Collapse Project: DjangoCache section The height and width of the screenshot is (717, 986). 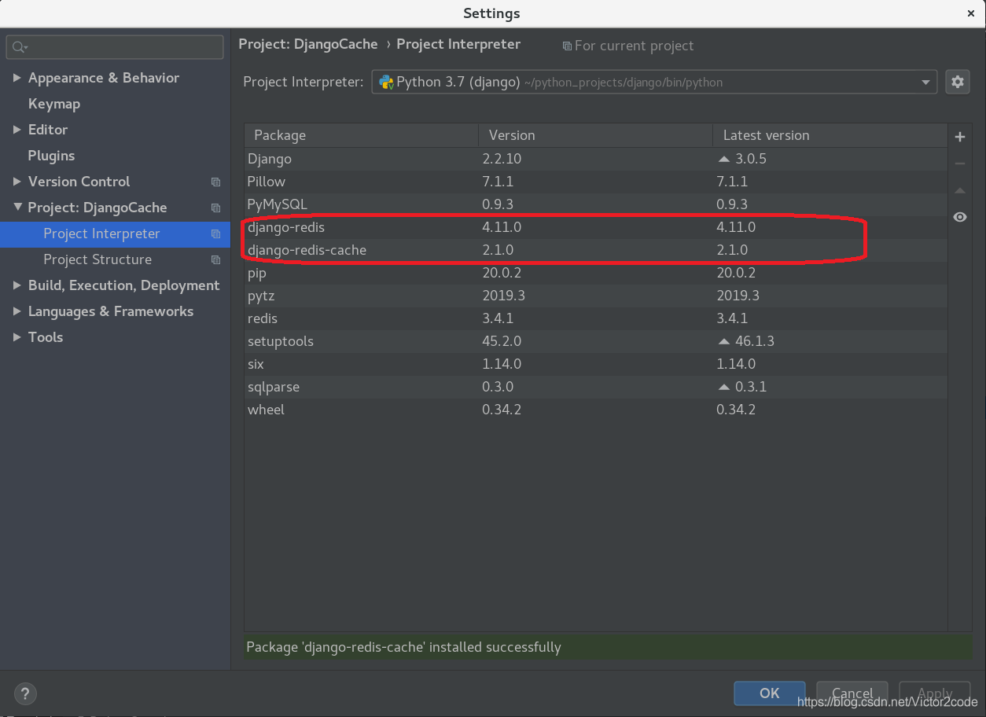click(x=17, y=208)
